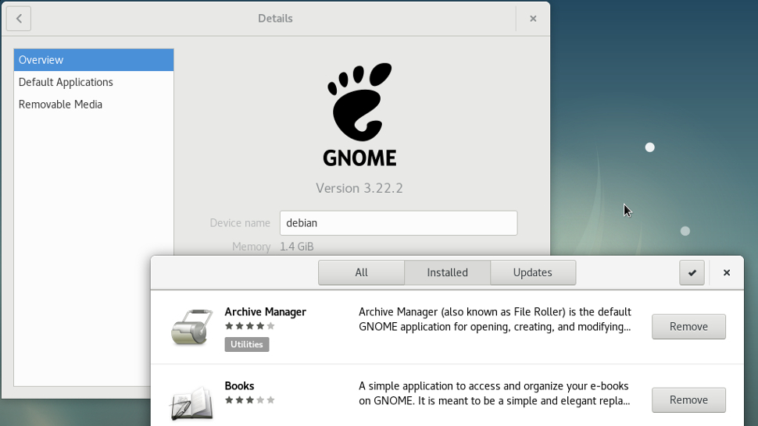Click the Device name field containing debian
This screenshot has width=758, height=426.
tap(399, 223)
